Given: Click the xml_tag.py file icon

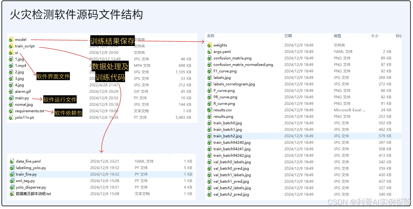Looking at the screenshot, I should [x=12, y=181].
